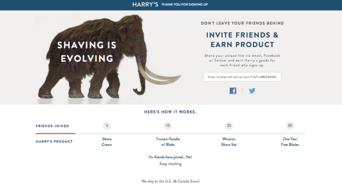Click the unique referral link field
342x185 pixels.
pyautogui.click(x=242, y=77)
